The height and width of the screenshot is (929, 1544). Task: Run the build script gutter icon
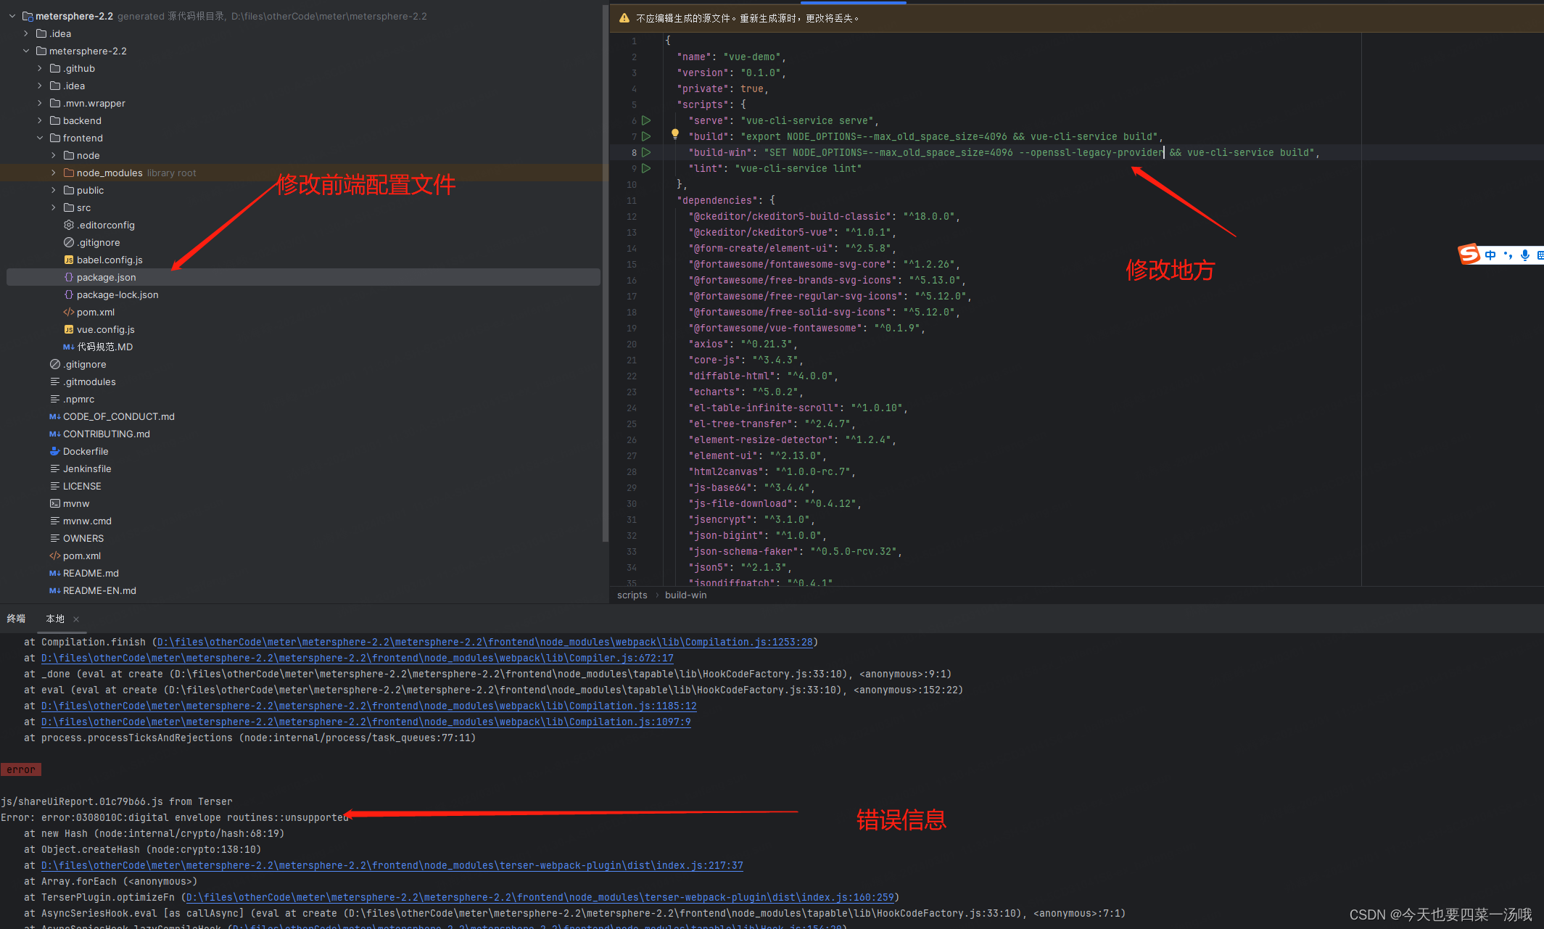click(x=646, y=136)
